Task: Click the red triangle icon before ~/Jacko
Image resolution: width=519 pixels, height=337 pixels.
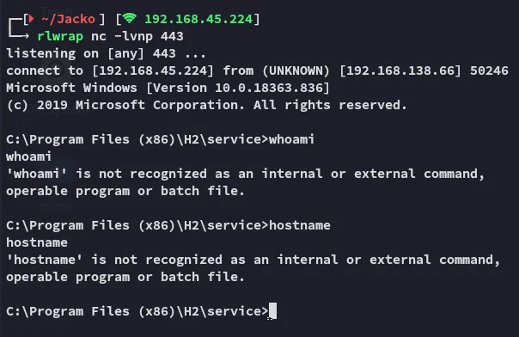Action: point(31,19)
